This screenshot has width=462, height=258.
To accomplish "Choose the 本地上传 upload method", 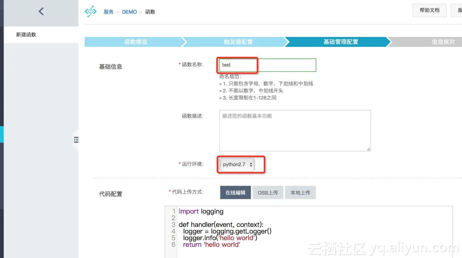I will click(x=300, y=193).
